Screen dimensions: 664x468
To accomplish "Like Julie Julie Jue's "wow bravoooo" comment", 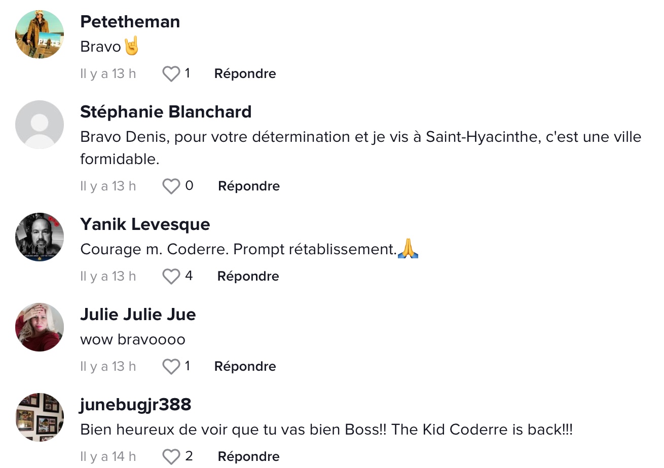I will click(171, 367).
